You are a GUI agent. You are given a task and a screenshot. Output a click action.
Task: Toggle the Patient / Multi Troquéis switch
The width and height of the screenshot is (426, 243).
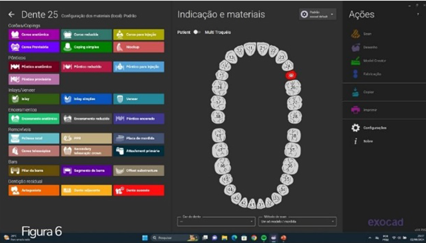[x=196, y=32]
